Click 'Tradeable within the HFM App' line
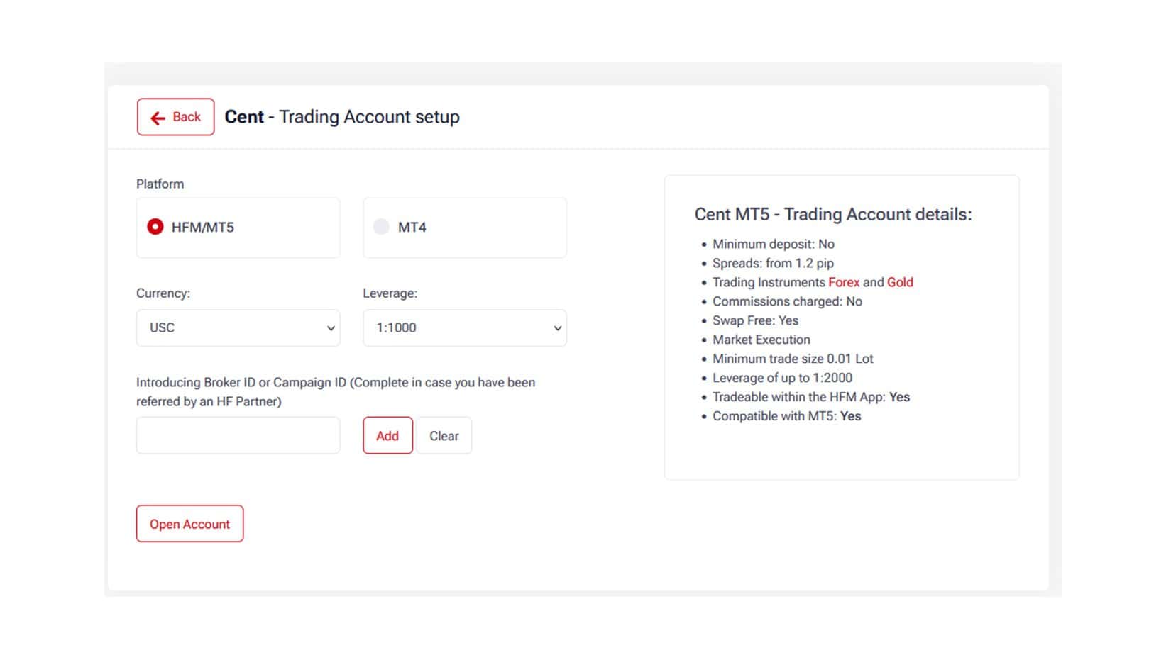 [811, 397]
